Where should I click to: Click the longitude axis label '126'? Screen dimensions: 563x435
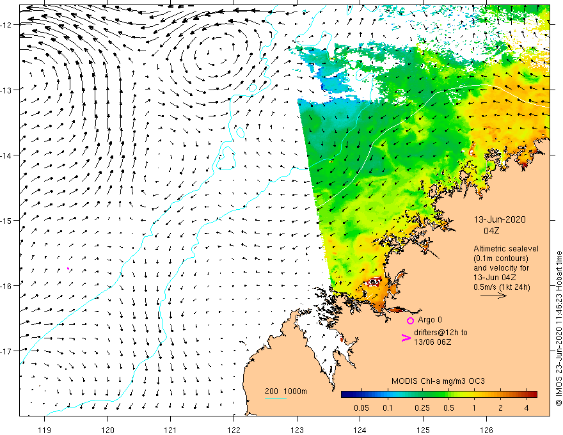[486, 430]
